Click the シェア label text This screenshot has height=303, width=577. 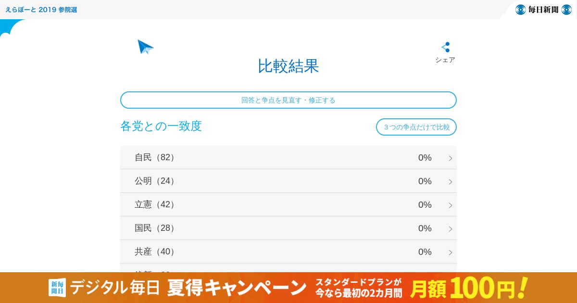coord(445,60)
